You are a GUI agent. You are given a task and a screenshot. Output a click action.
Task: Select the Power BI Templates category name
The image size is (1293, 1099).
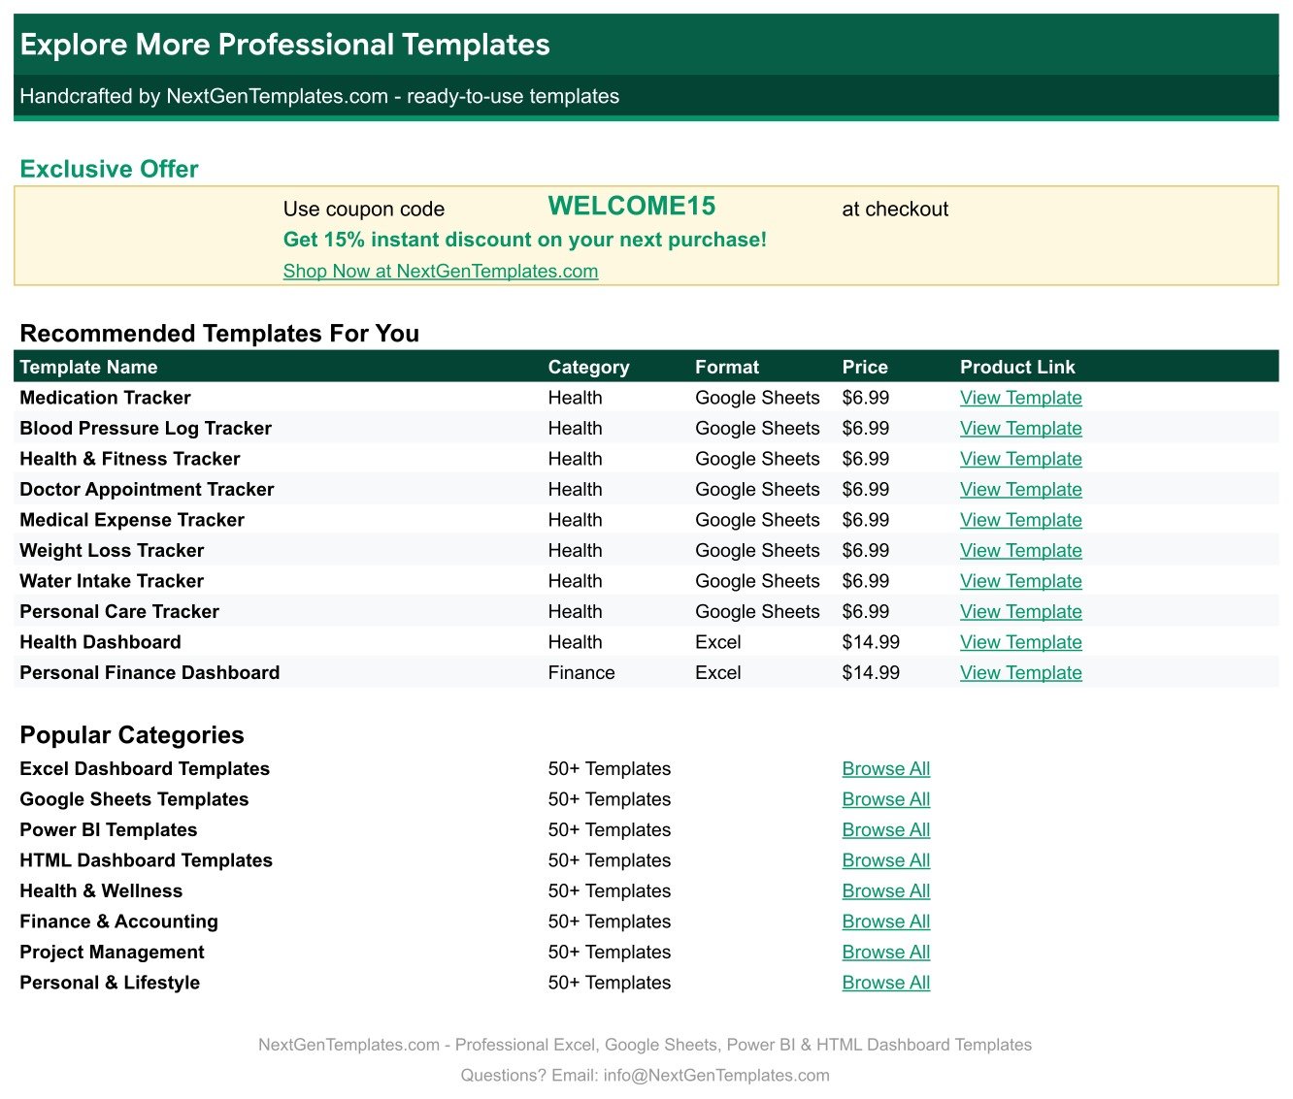[108, 830]
